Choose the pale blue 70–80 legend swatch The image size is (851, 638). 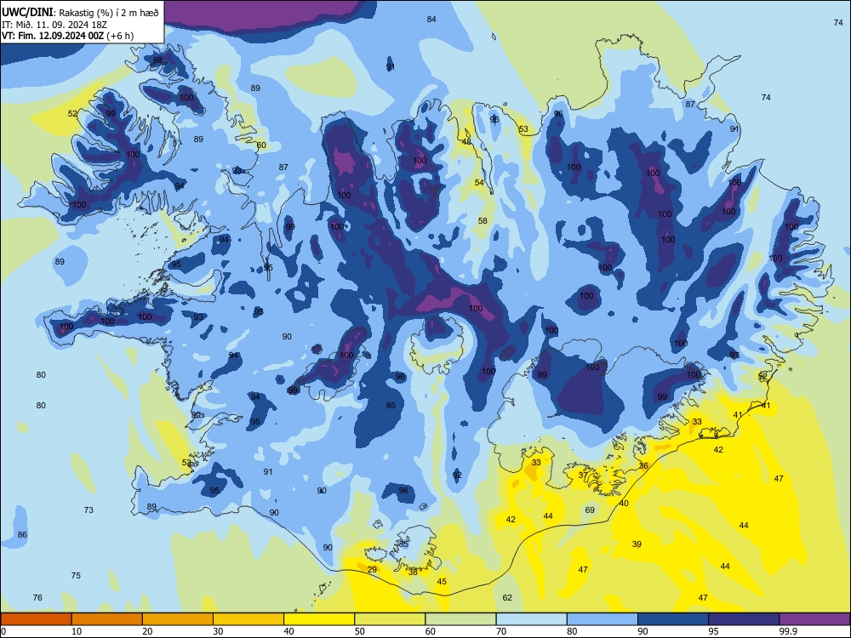(x=531, y=619)
